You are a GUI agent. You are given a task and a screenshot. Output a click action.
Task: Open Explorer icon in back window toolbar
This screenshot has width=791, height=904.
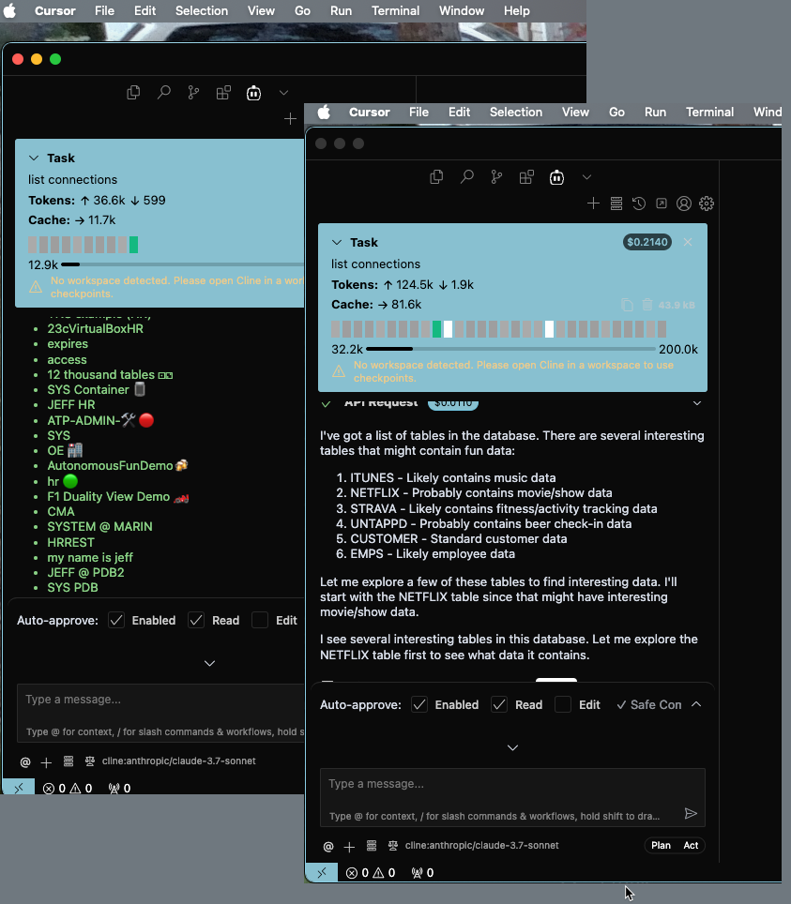133,92
